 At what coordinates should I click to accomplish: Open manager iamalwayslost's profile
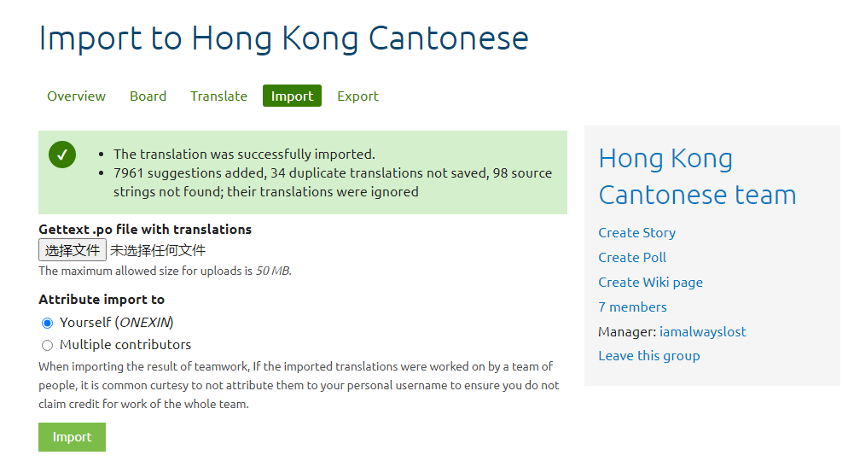pyautogui.click(x=702, y=331)
